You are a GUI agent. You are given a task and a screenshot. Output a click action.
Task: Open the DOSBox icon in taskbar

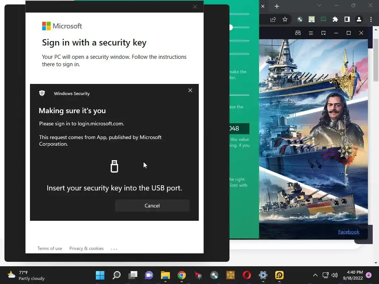pos(230,275)
